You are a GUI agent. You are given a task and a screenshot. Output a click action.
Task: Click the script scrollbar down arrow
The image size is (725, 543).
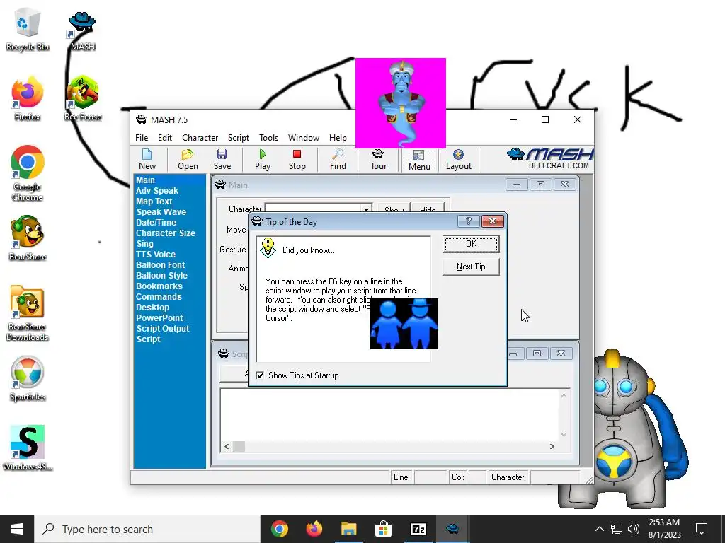(564, 435)
